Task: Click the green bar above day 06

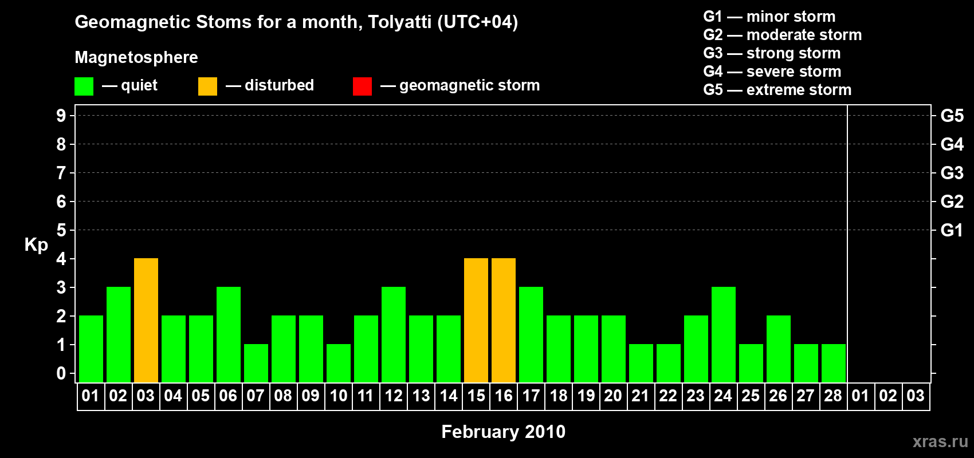Action: (x=229, y=335)
